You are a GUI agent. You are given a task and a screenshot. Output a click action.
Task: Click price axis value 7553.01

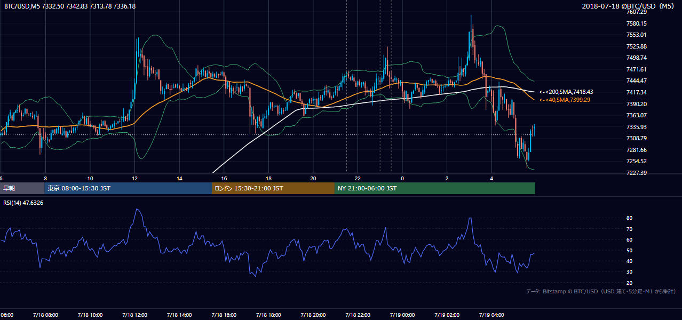point(637,35)
